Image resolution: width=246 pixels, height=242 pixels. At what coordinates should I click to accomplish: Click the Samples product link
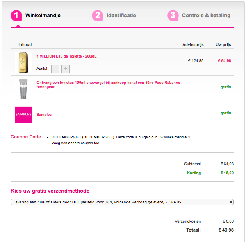44,115
